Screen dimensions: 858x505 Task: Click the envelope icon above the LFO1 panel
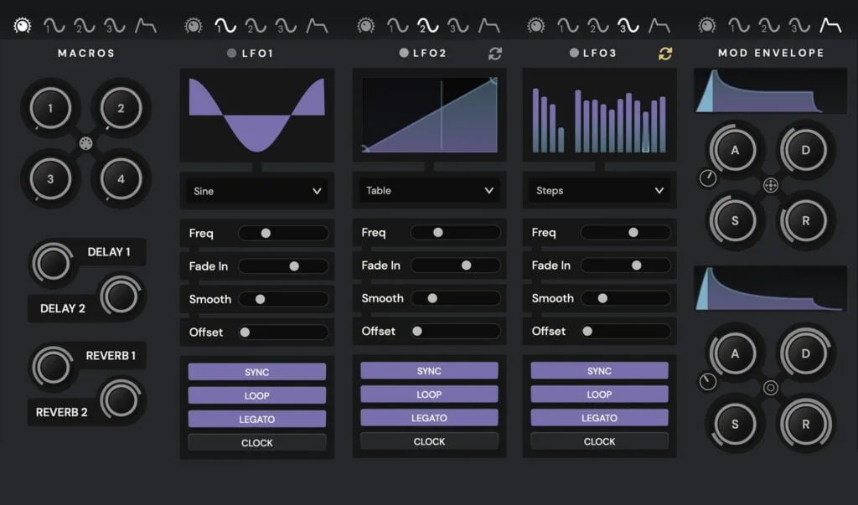[x=318, y=25]
